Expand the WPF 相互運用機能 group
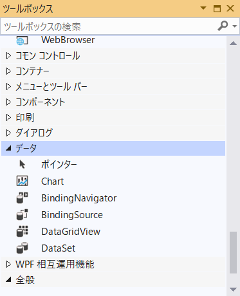This screenshot has height=296, width=240. tap(8, 264)
